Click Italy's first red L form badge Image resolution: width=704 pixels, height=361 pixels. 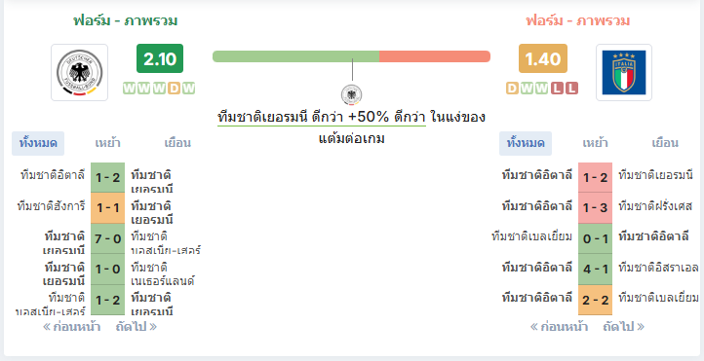point(557,89)
